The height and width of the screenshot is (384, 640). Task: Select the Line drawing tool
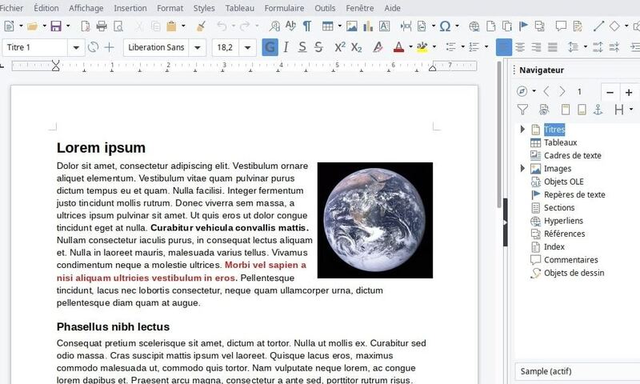(x=598, y=26)
